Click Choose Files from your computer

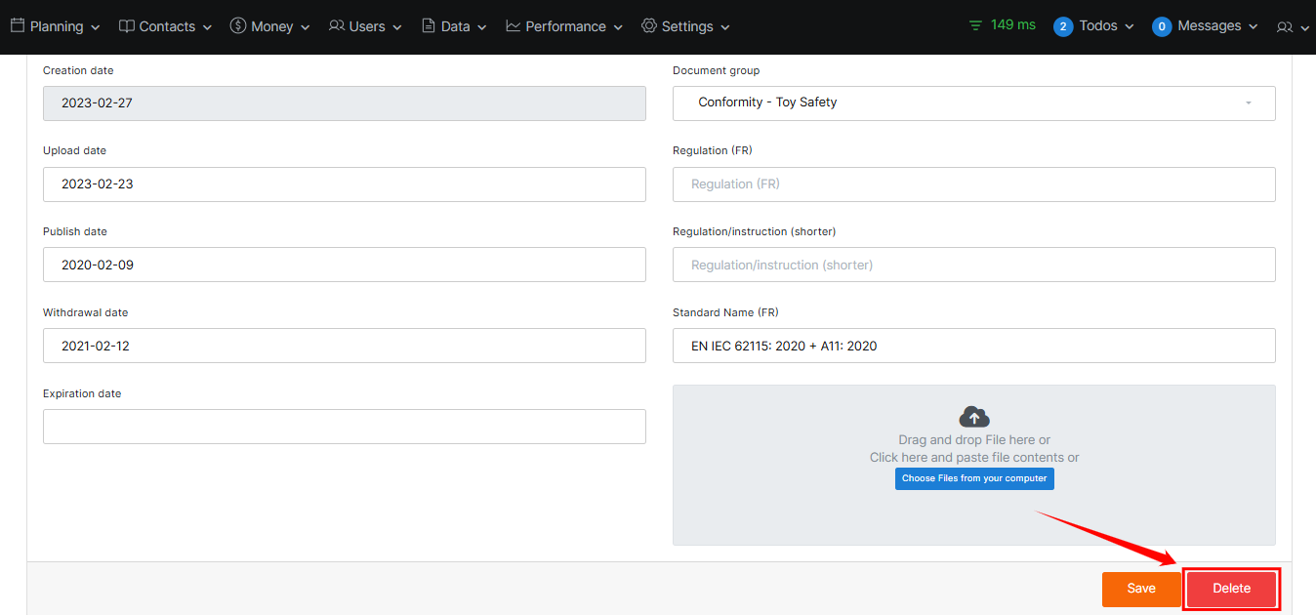(x=974, y=478)
